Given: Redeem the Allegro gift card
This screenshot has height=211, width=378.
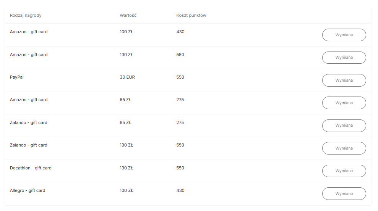Looking at the screenshot, I should 344,193.
